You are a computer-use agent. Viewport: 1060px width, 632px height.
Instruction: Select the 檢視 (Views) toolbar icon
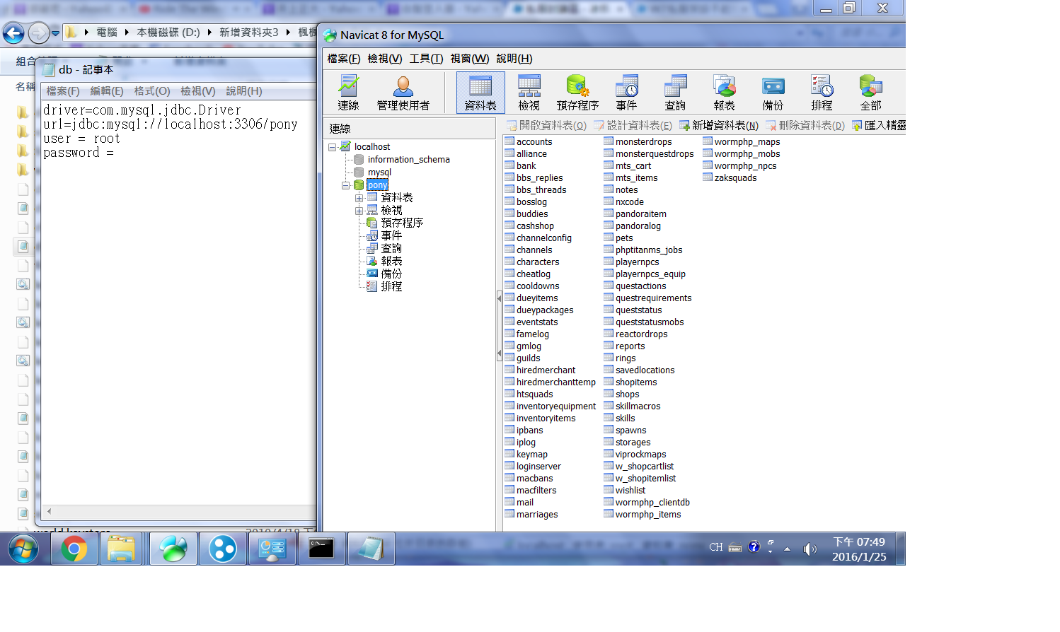click(529, 93)
